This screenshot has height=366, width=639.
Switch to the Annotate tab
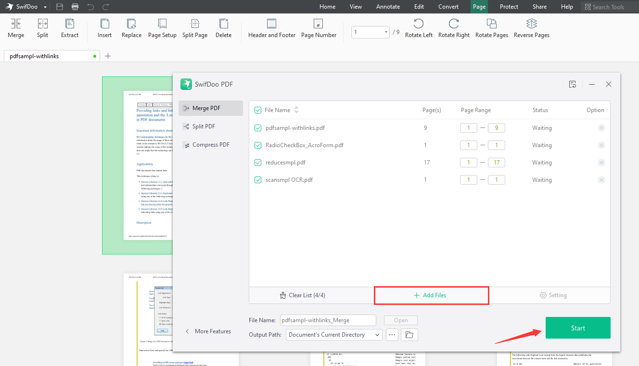(x=388, y=7)
